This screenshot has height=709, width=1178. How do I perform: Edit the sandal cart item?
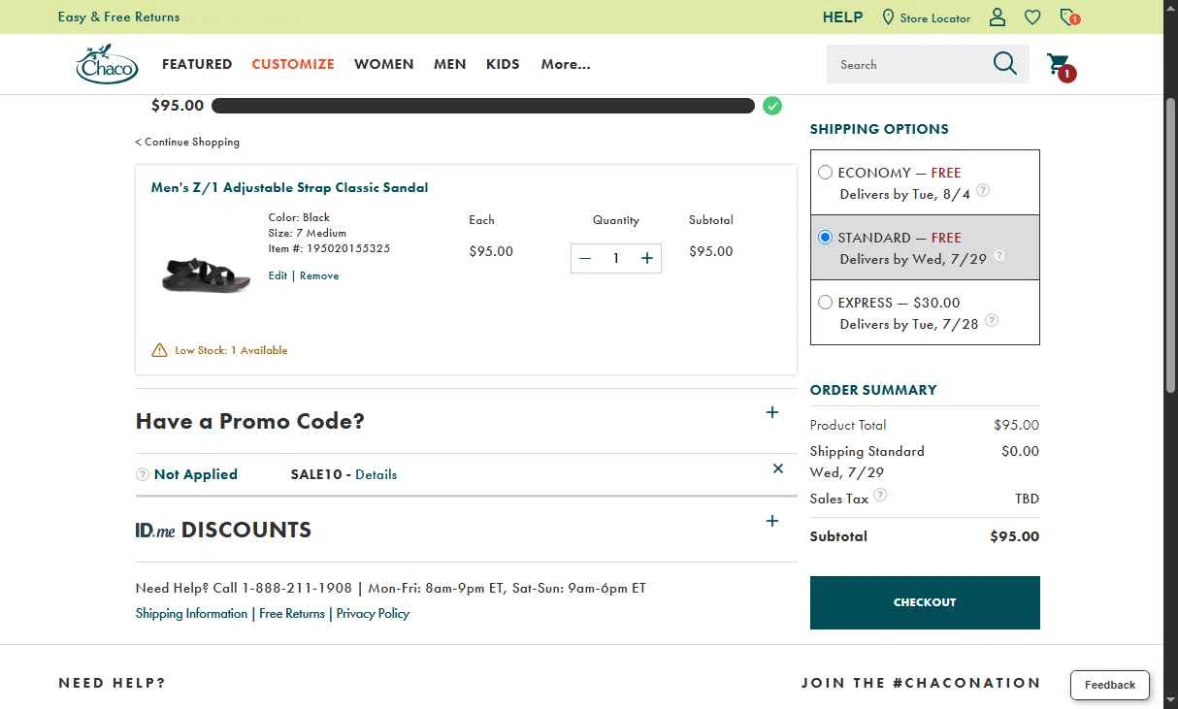tap(278, 275)
